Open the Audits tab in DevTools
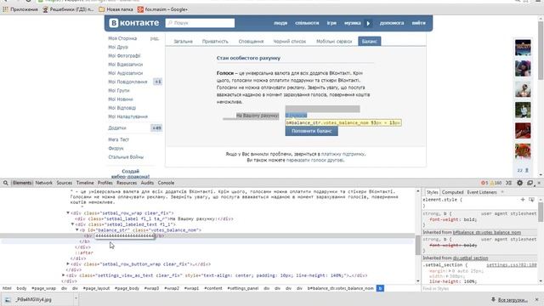The width and height of the screenshot is (544, 306). click(147, 183)
